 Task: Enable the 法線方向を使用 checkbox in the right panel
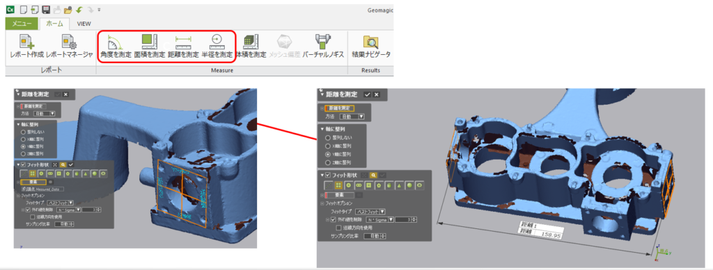338,228
